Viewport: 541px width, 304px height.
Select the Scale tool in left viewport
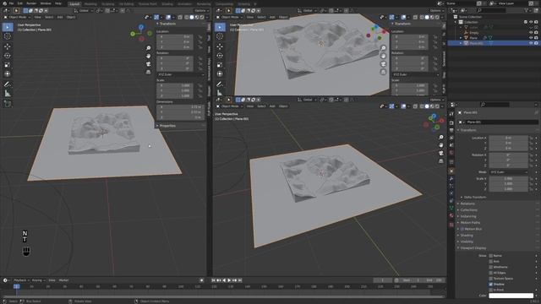(x=8, y=65)
